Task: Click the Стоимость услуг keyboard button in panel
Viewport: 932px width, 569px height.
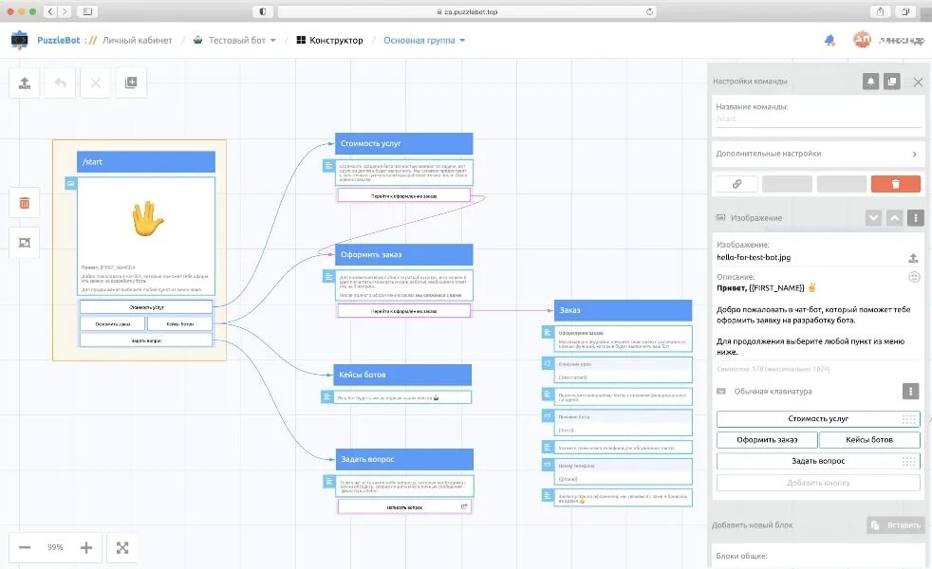Action: point(818,419)
